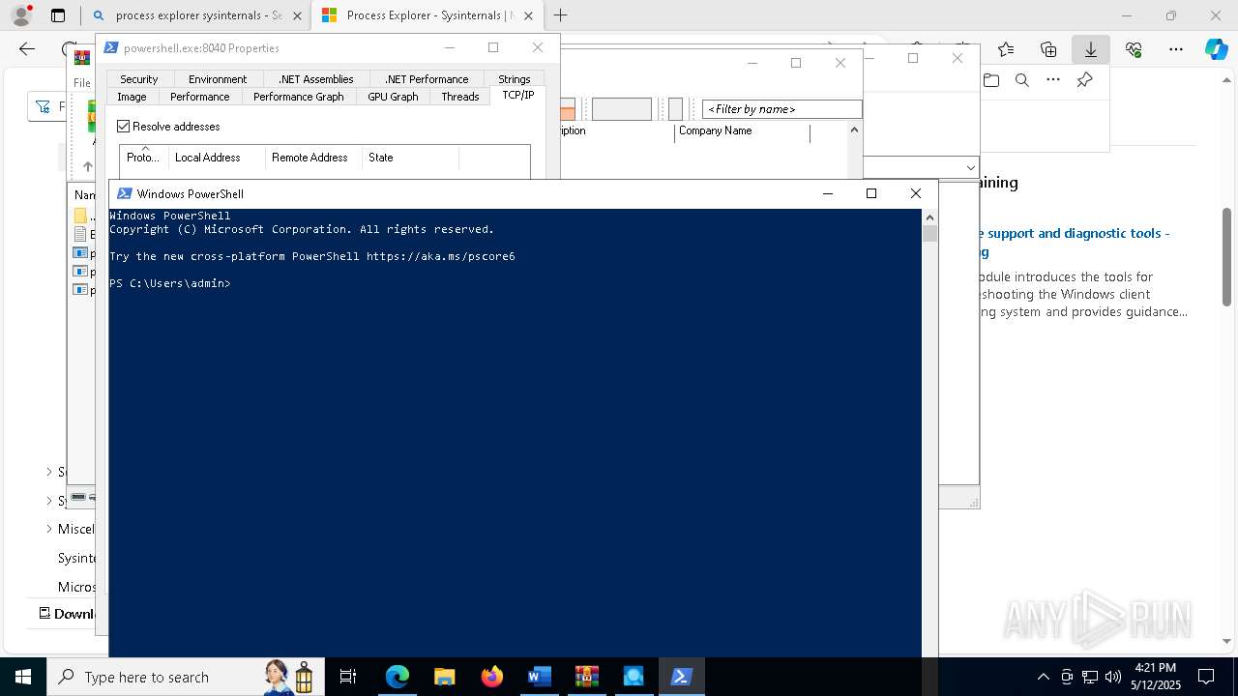Open Task View on taskbar
The width and height of the screenshot is (1238, 696).
point(348,677)
